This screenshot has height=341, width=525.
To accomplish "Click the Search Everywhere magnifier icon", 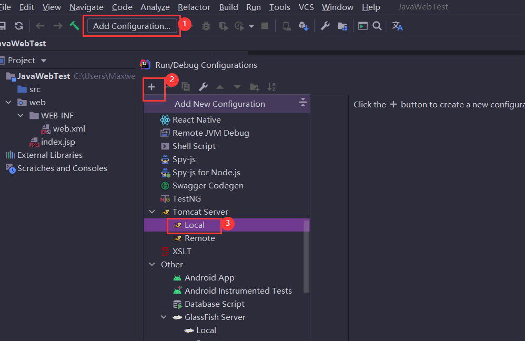I will [377, 26].
